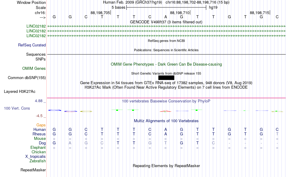Image resolution: width=286 pixels, height=177 pixels.
Task: Click the GTEx Gene Expression track title
Action: [x=166, y=83]
